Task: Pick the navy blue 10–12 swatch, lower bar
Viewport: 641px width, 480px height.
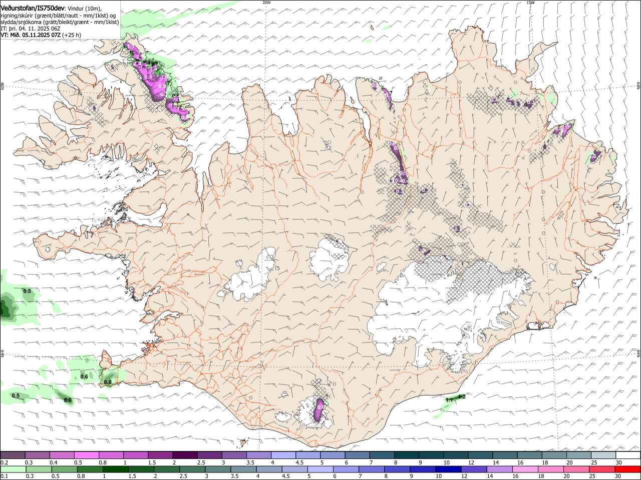Action: [x=448, y=469]
